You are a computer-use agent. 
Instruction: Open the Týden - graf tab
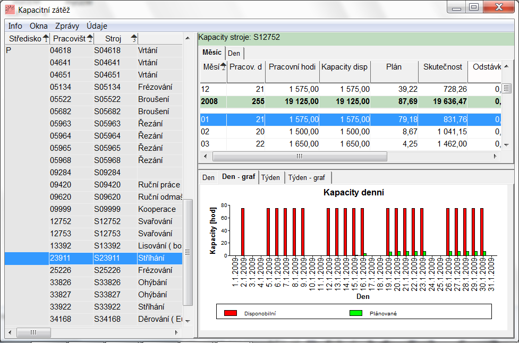[307, 178]
